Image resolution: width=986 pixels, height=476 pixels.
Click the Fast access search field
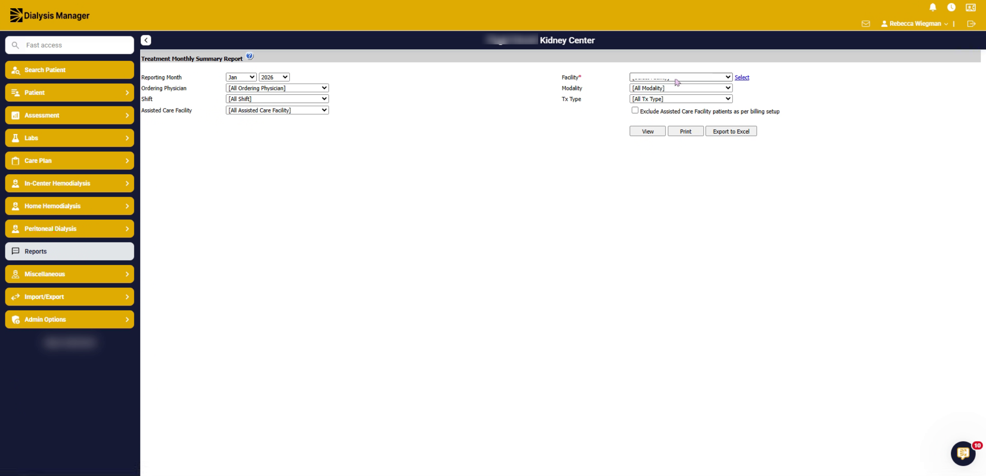click(69, 45)
